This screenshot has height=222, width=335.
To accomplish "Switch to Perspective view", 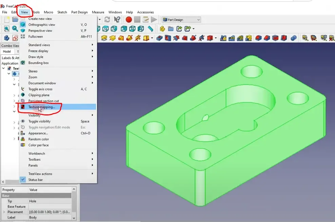I will pos(58,31).
